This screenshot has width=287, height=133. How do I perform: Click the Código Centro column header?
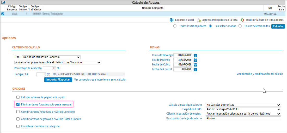(23, 8)
